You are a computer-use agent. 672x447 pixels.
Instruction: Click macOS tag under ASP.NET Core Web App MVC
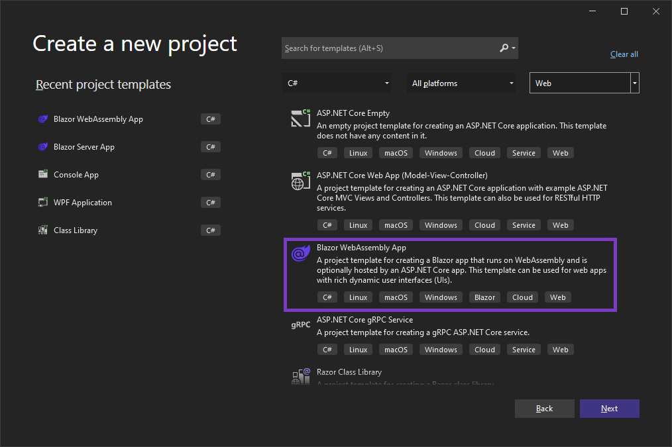[396, 224]
